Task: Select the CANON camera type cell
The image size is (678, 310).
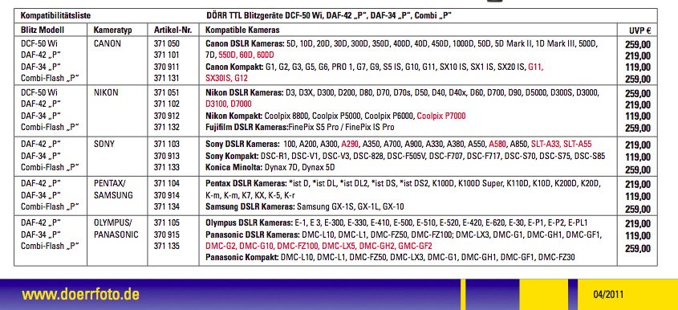Action: coord(108,43)
